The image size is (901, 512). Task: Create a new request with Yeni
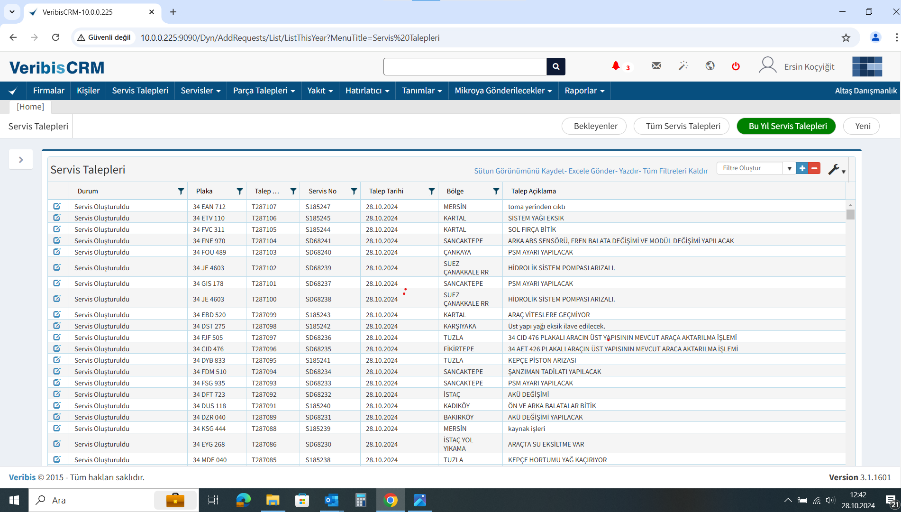[862, 126]
